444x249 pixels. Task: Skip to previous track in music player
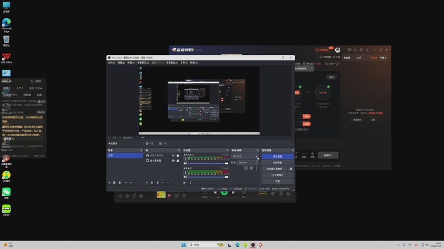pos(215,193)
